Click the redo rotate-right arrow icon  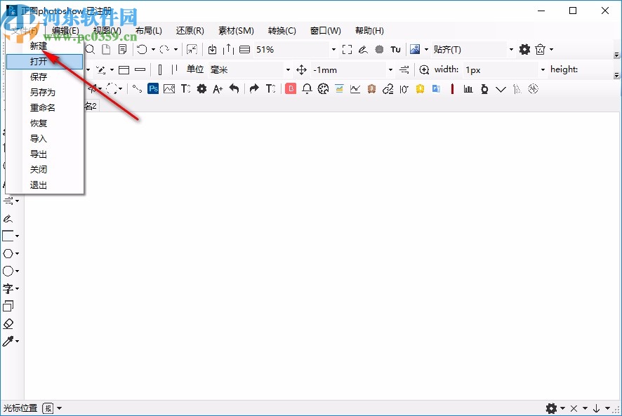click(x=164, y=50)
